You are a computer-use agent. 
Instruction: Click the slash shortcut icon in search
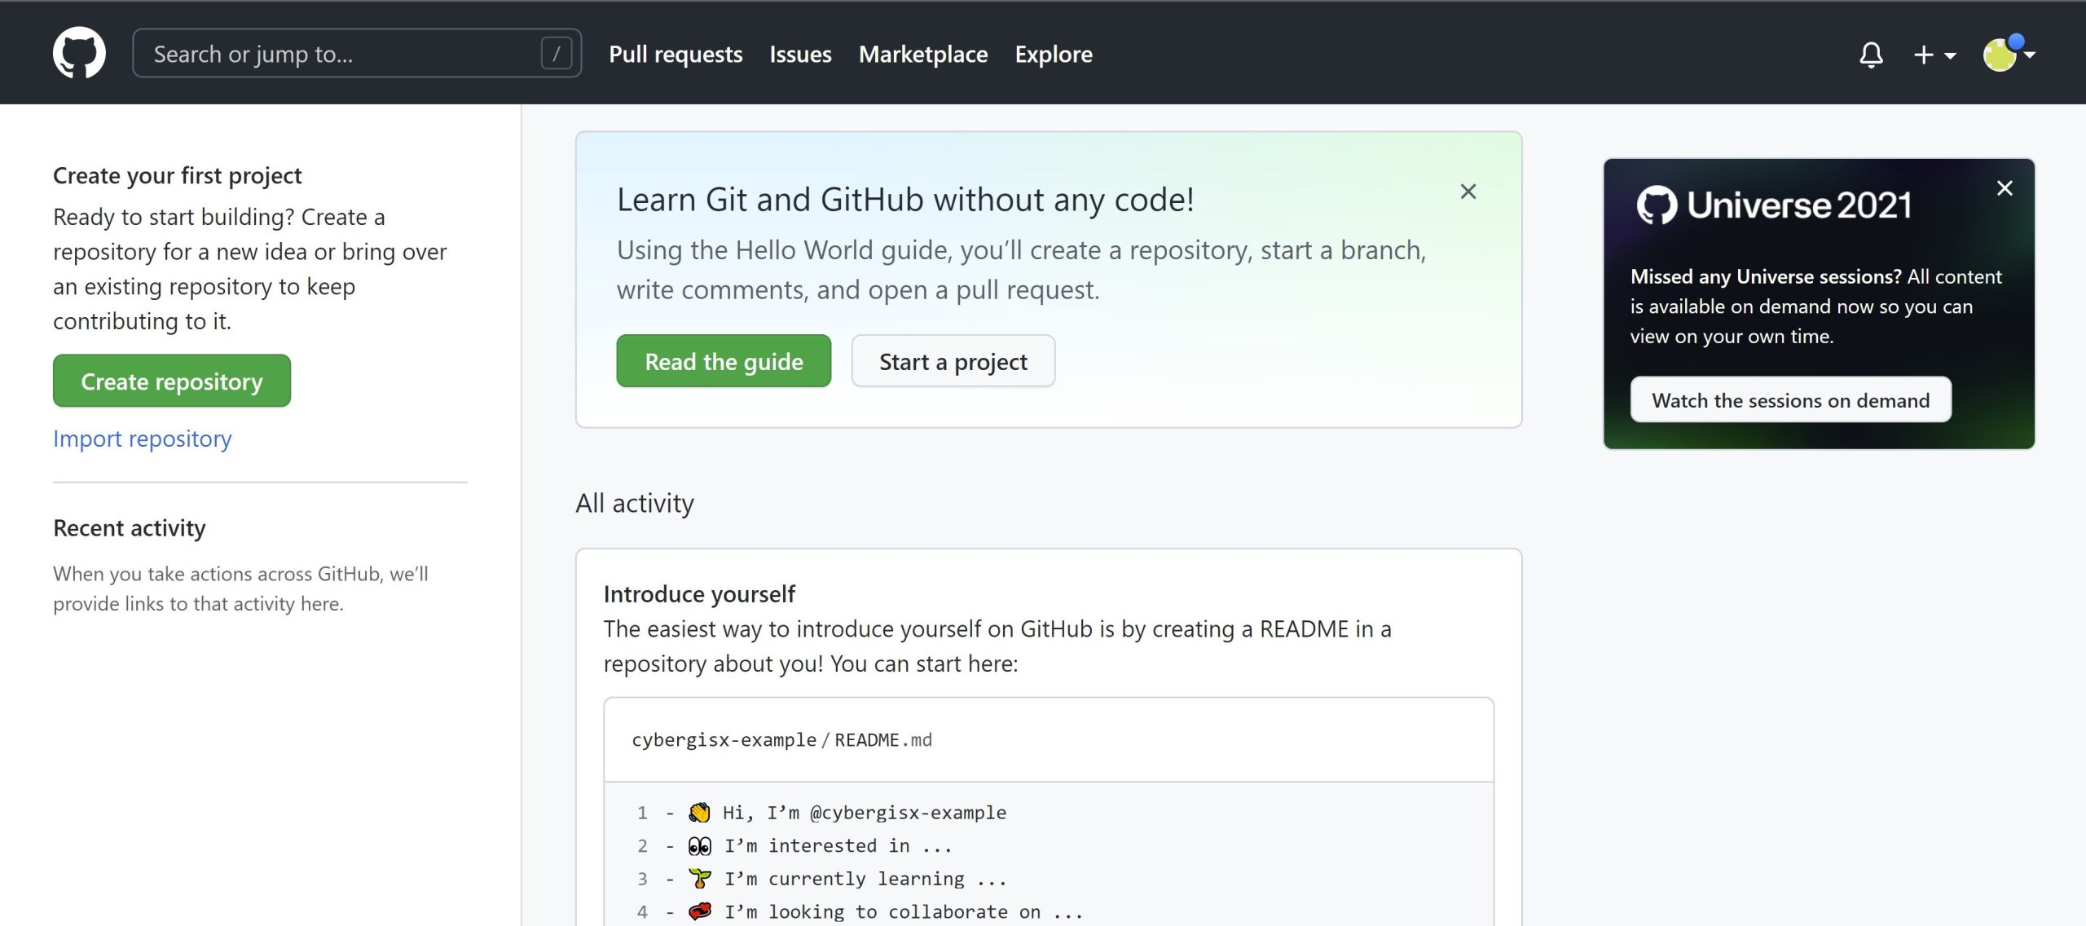(x=557, y=54)
